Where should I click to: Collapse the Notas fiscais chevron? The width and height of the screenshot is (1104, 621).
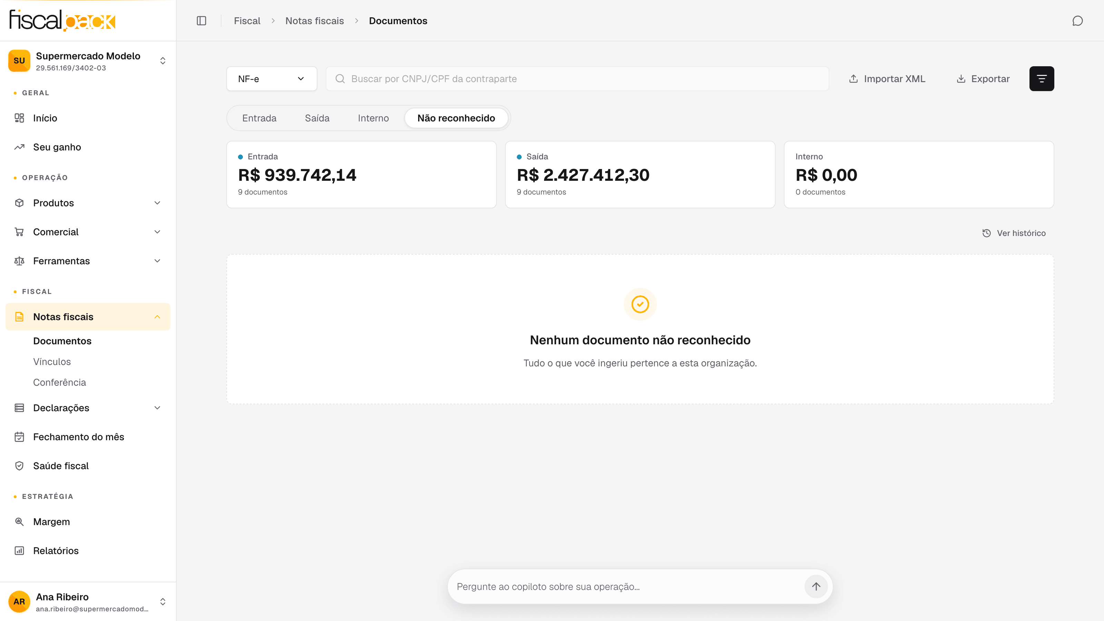[157, 317]
